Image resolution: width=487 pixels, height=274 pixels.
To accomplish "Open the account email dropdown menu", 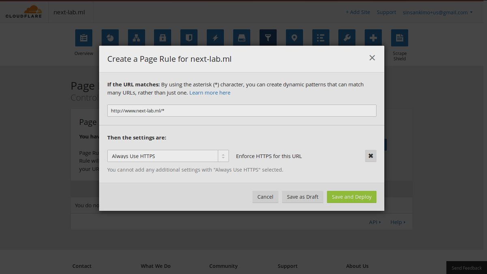I will (437, 12).
